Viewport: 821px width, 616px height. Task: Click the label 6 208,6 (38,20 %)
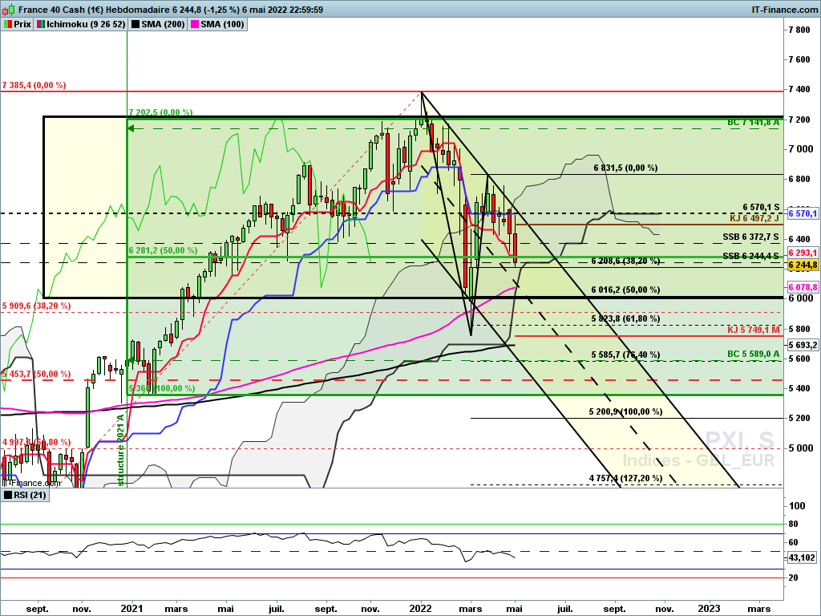(625, 261)
